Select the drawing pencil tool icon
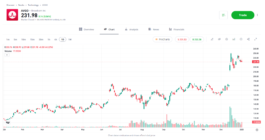The height and width of the screenshot is (140, 265). tap(212, 39)
